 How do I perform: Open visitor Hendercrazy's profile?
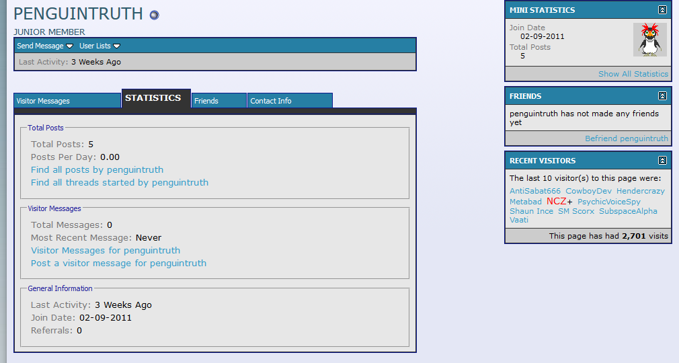coord(641,191)
